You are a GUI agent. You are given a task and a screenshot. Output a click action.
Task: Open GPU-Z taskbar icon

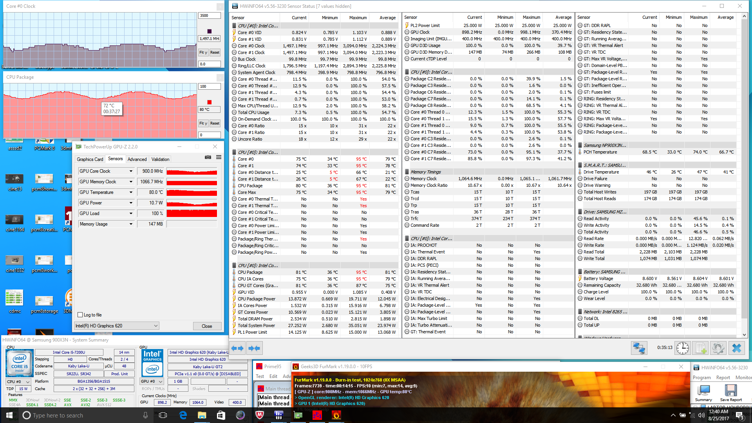[x=298, y=415]
